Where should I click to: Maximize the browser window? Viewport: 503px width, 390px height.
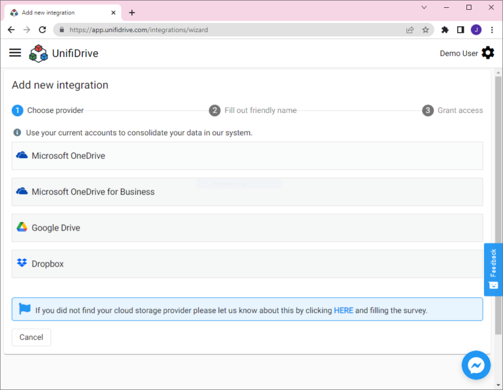(x=469, y=7)
